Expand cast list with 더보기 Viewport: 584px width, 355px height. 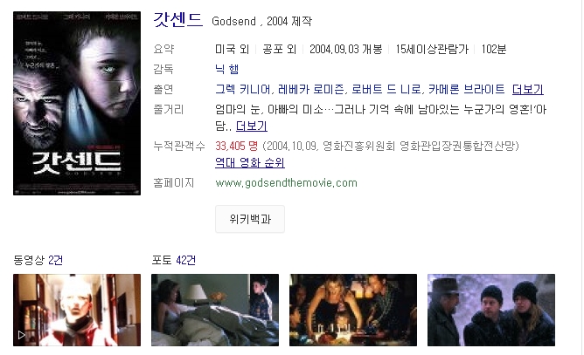tap(528, 89)
